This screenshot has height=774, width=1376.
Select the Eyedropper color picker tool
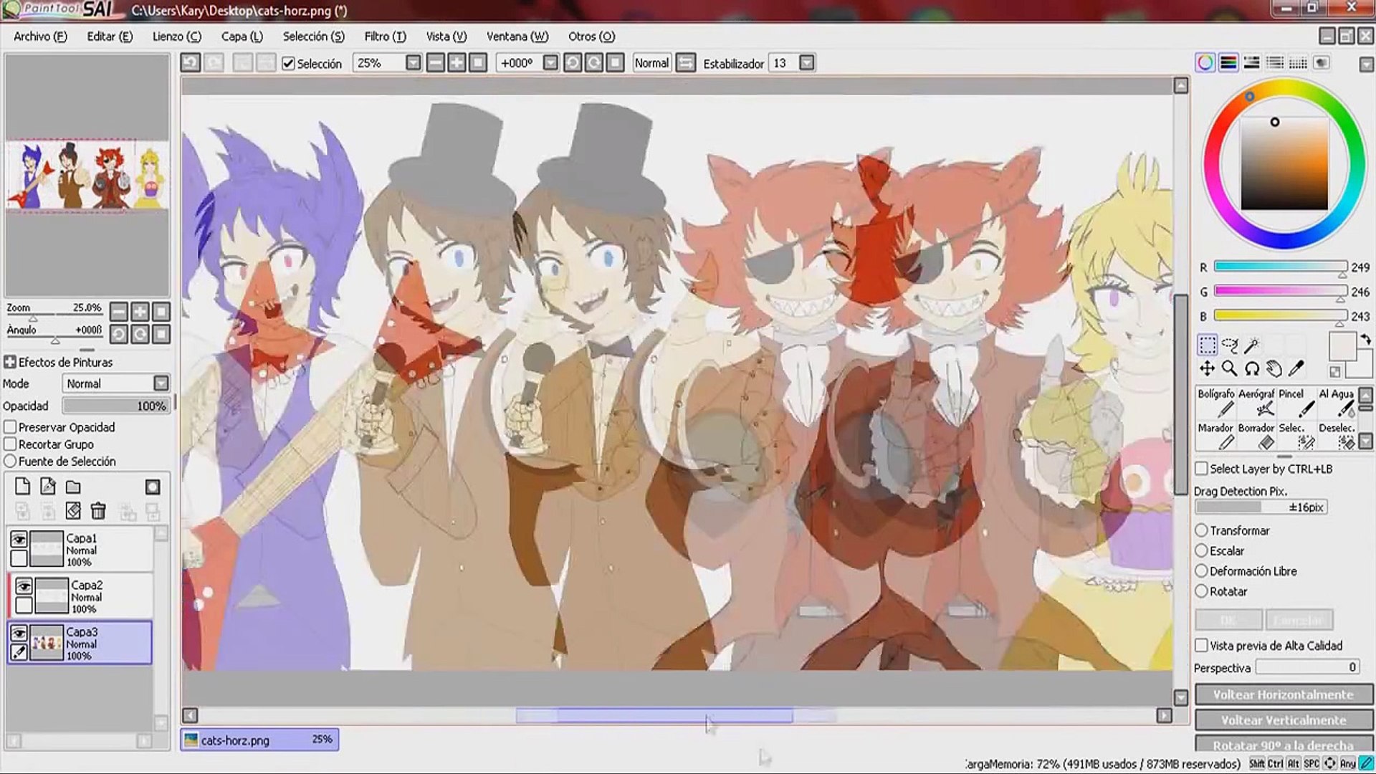tap(1296, 368)
